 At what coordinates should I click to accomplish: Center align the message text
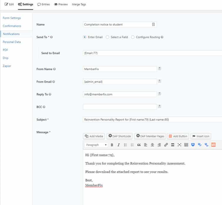pyautogui.click(x=152, y=145)
